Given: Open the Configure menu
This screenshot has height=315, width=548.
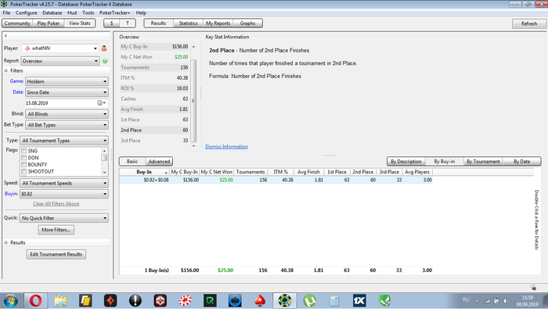Looking at the screenshot, I should [x=26, y=13].
